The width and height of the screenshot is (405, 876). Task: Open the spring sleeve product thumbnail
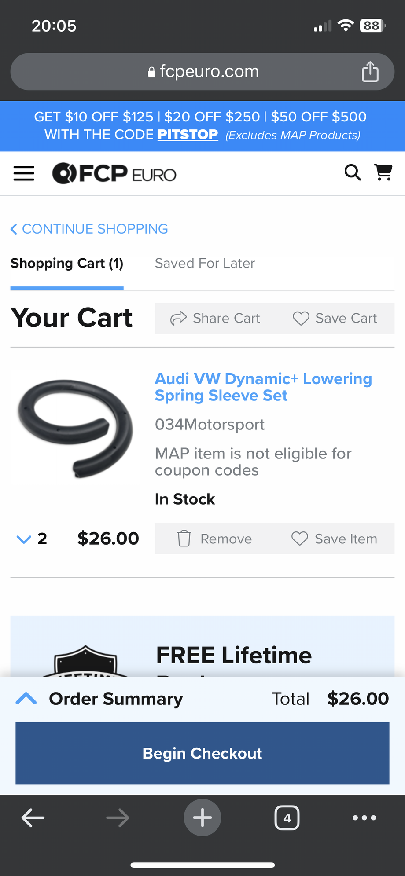tap(75, 428)
